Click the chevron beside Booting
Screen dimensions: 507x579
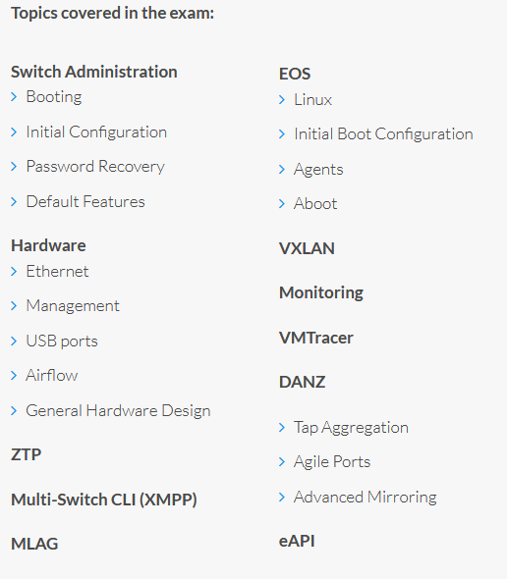pos(14,97)
